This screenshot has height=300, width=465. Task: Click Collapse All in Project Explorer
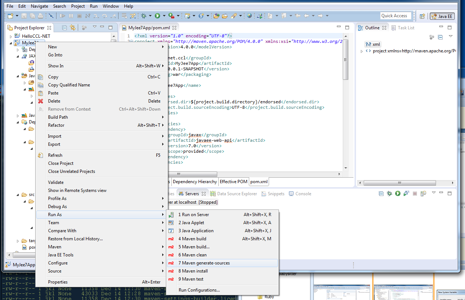coord(65,27)
